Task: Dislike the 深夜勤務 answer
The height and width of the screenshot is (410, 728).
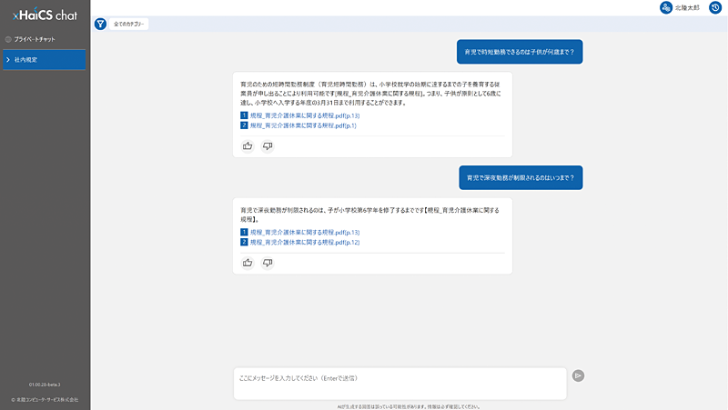Action: 268,263
